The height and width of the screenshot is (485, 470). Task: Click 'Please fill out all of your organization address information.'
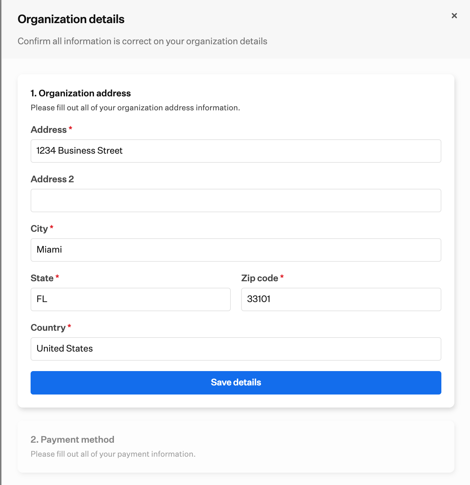(x=135, y=108)
